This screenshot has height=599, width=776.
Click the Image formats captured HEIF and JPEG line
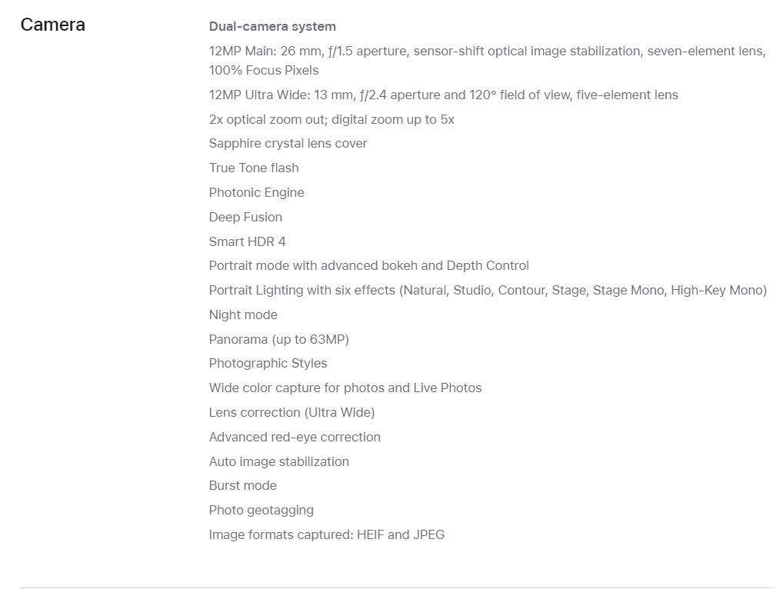(x=327, y=534)
